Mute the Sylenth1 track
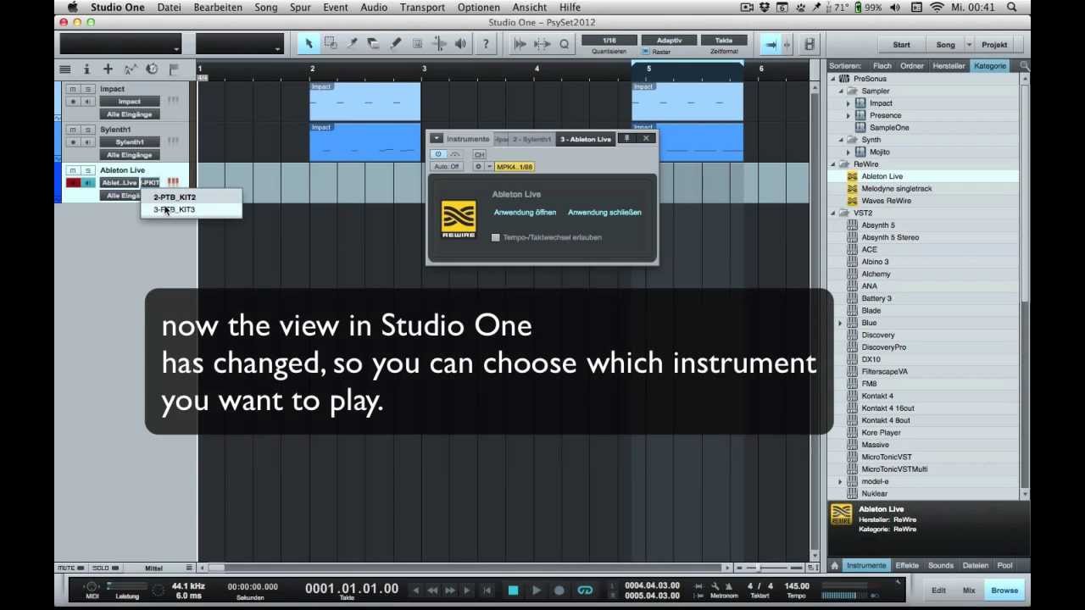This screenshot has width=1085, height=610. pyautogui.click(x=73, y=130)
